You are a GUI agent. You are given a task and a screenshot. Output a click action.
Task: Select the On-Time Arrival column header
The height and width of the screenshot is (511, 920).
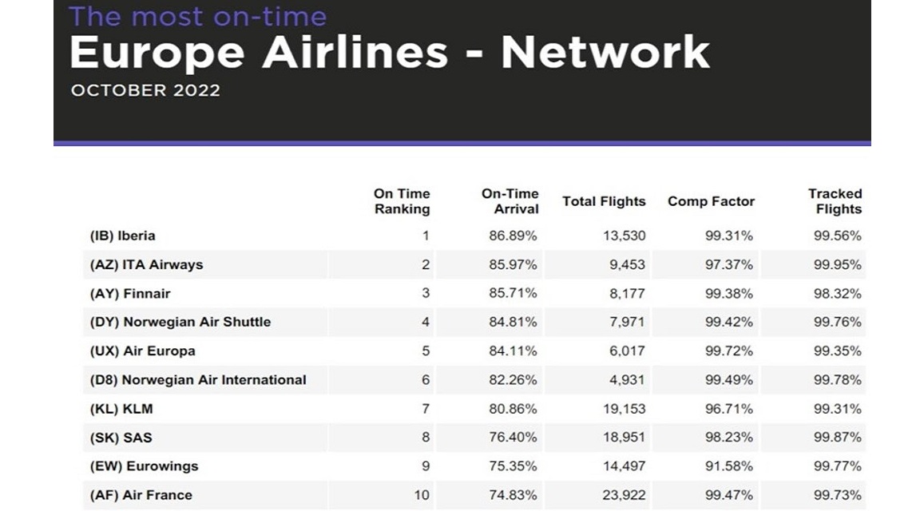coord(510,201)
